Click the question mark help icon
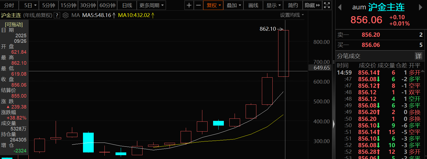 tap(57, 15)
